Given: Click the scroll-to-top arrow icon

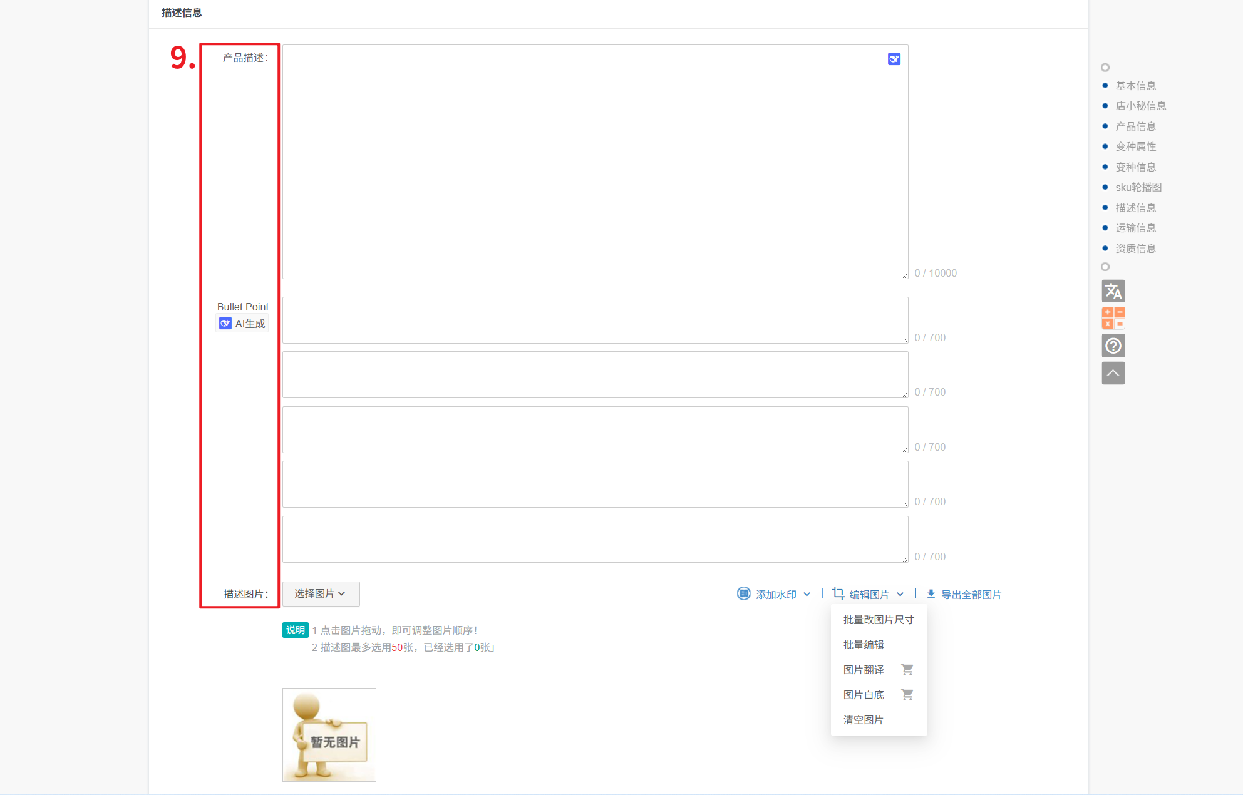Looking at the screenshot, I should (1113, 373).
